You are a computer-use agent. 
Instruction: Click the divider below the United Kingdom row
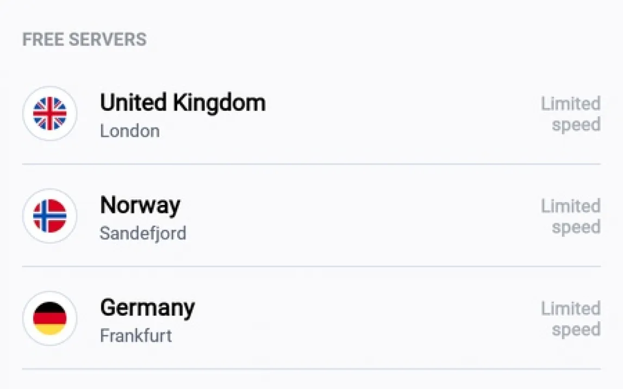coord(311,164)
